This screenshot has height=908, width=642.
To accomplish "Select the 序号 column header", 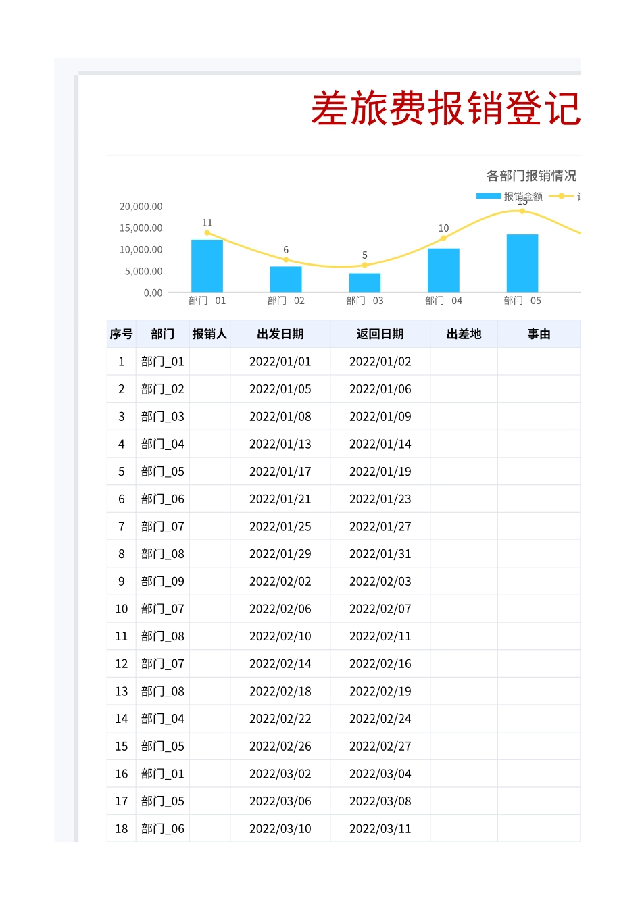I will [121, 333].
